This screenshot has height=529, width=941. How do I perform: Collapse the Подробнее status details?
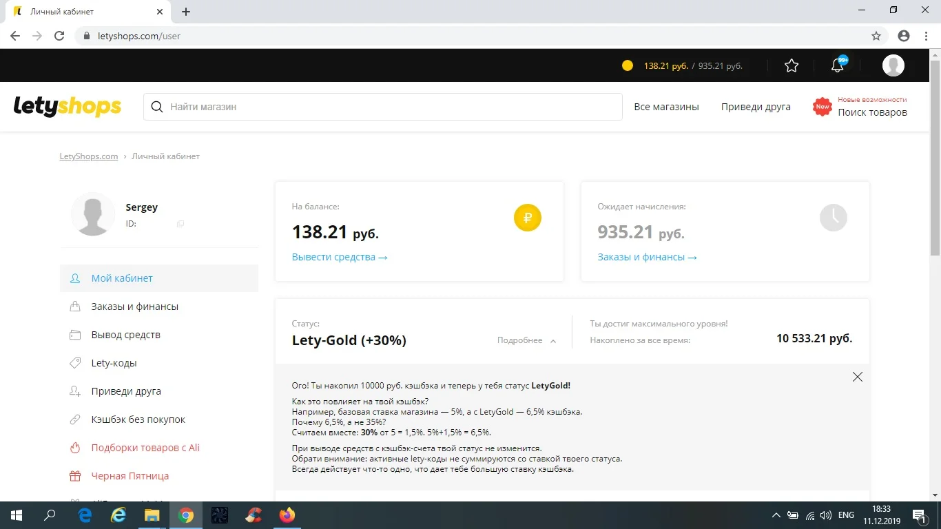(527, 340)
